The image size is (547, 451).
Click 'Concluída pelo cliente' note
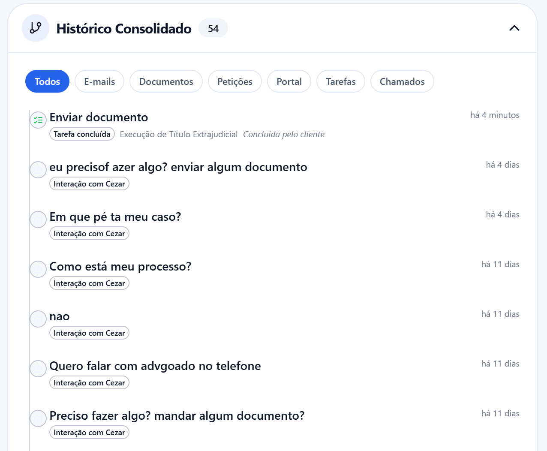(x=284, y=134)
